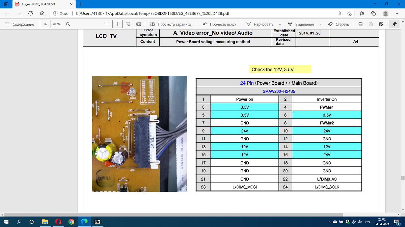
Task: Toggle Прочесть вслух read aloud
Action: point(219,24)
